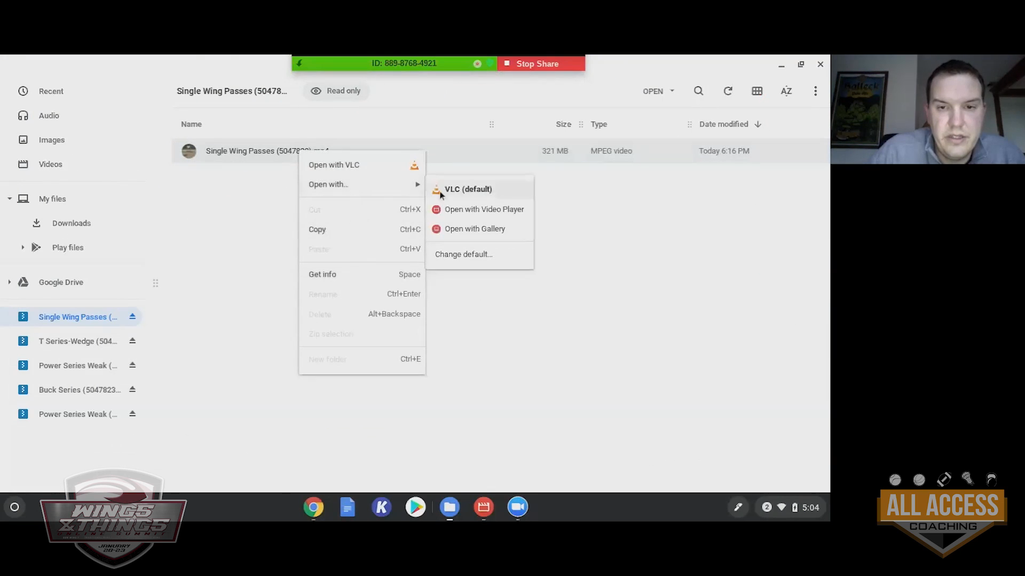The image size is (1025, 576).
Task: Click Change default... in submenu
Action: (463, 254)
